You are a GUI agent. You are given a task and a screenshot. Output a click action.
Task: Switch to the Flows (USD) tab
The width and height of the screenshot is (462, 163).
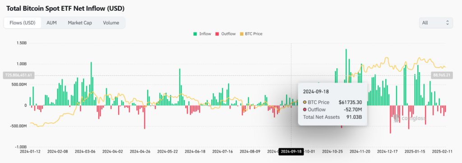click(22, 23)
